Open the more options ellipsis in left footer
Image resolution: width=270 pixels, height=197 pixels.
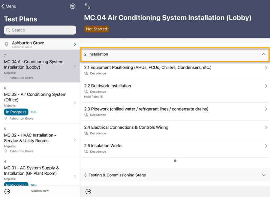tap(7, 192)
